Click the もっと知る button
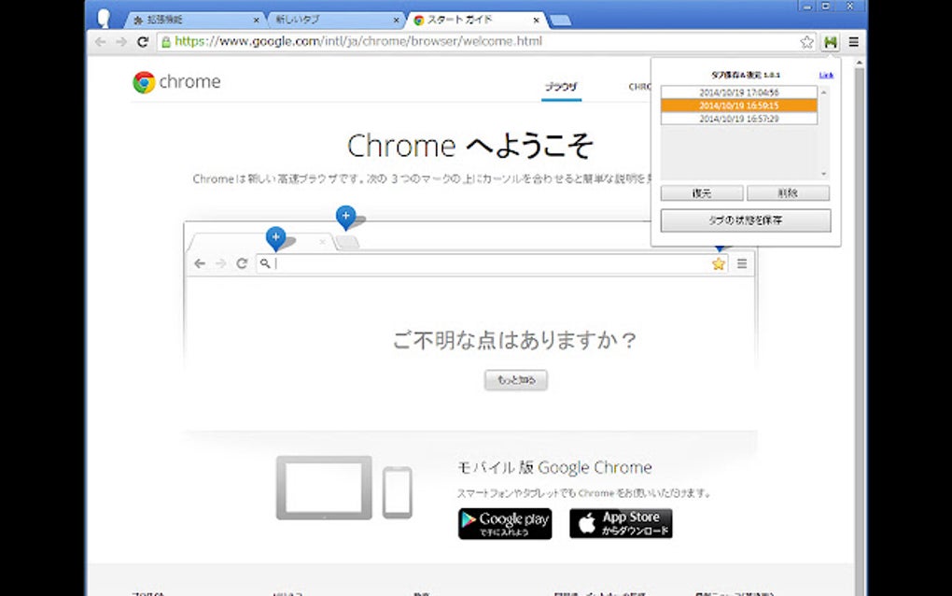The height and width of the screenshot is (596, 952). pyautogui.click(x=516, y=379)
